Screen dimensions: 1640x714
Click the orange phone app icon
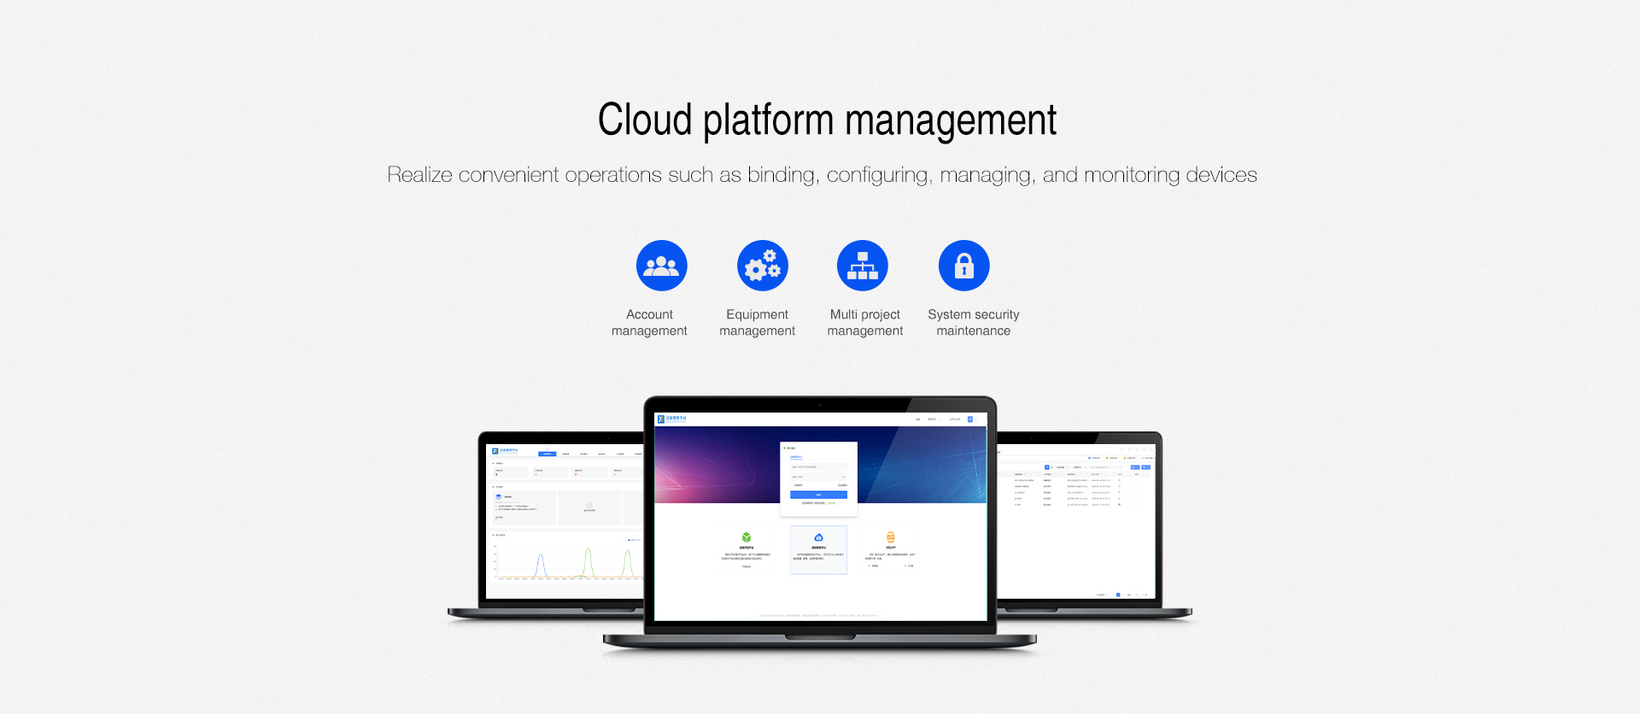pyautogui.click(x=890, y=537)
